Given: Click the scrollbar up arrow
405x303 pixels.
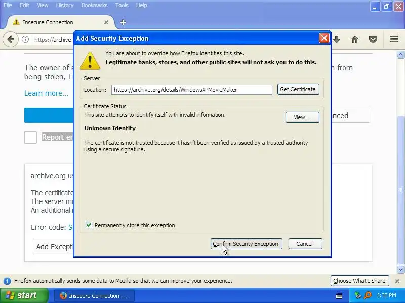Looking at the screenshot, I should (400, 55).
